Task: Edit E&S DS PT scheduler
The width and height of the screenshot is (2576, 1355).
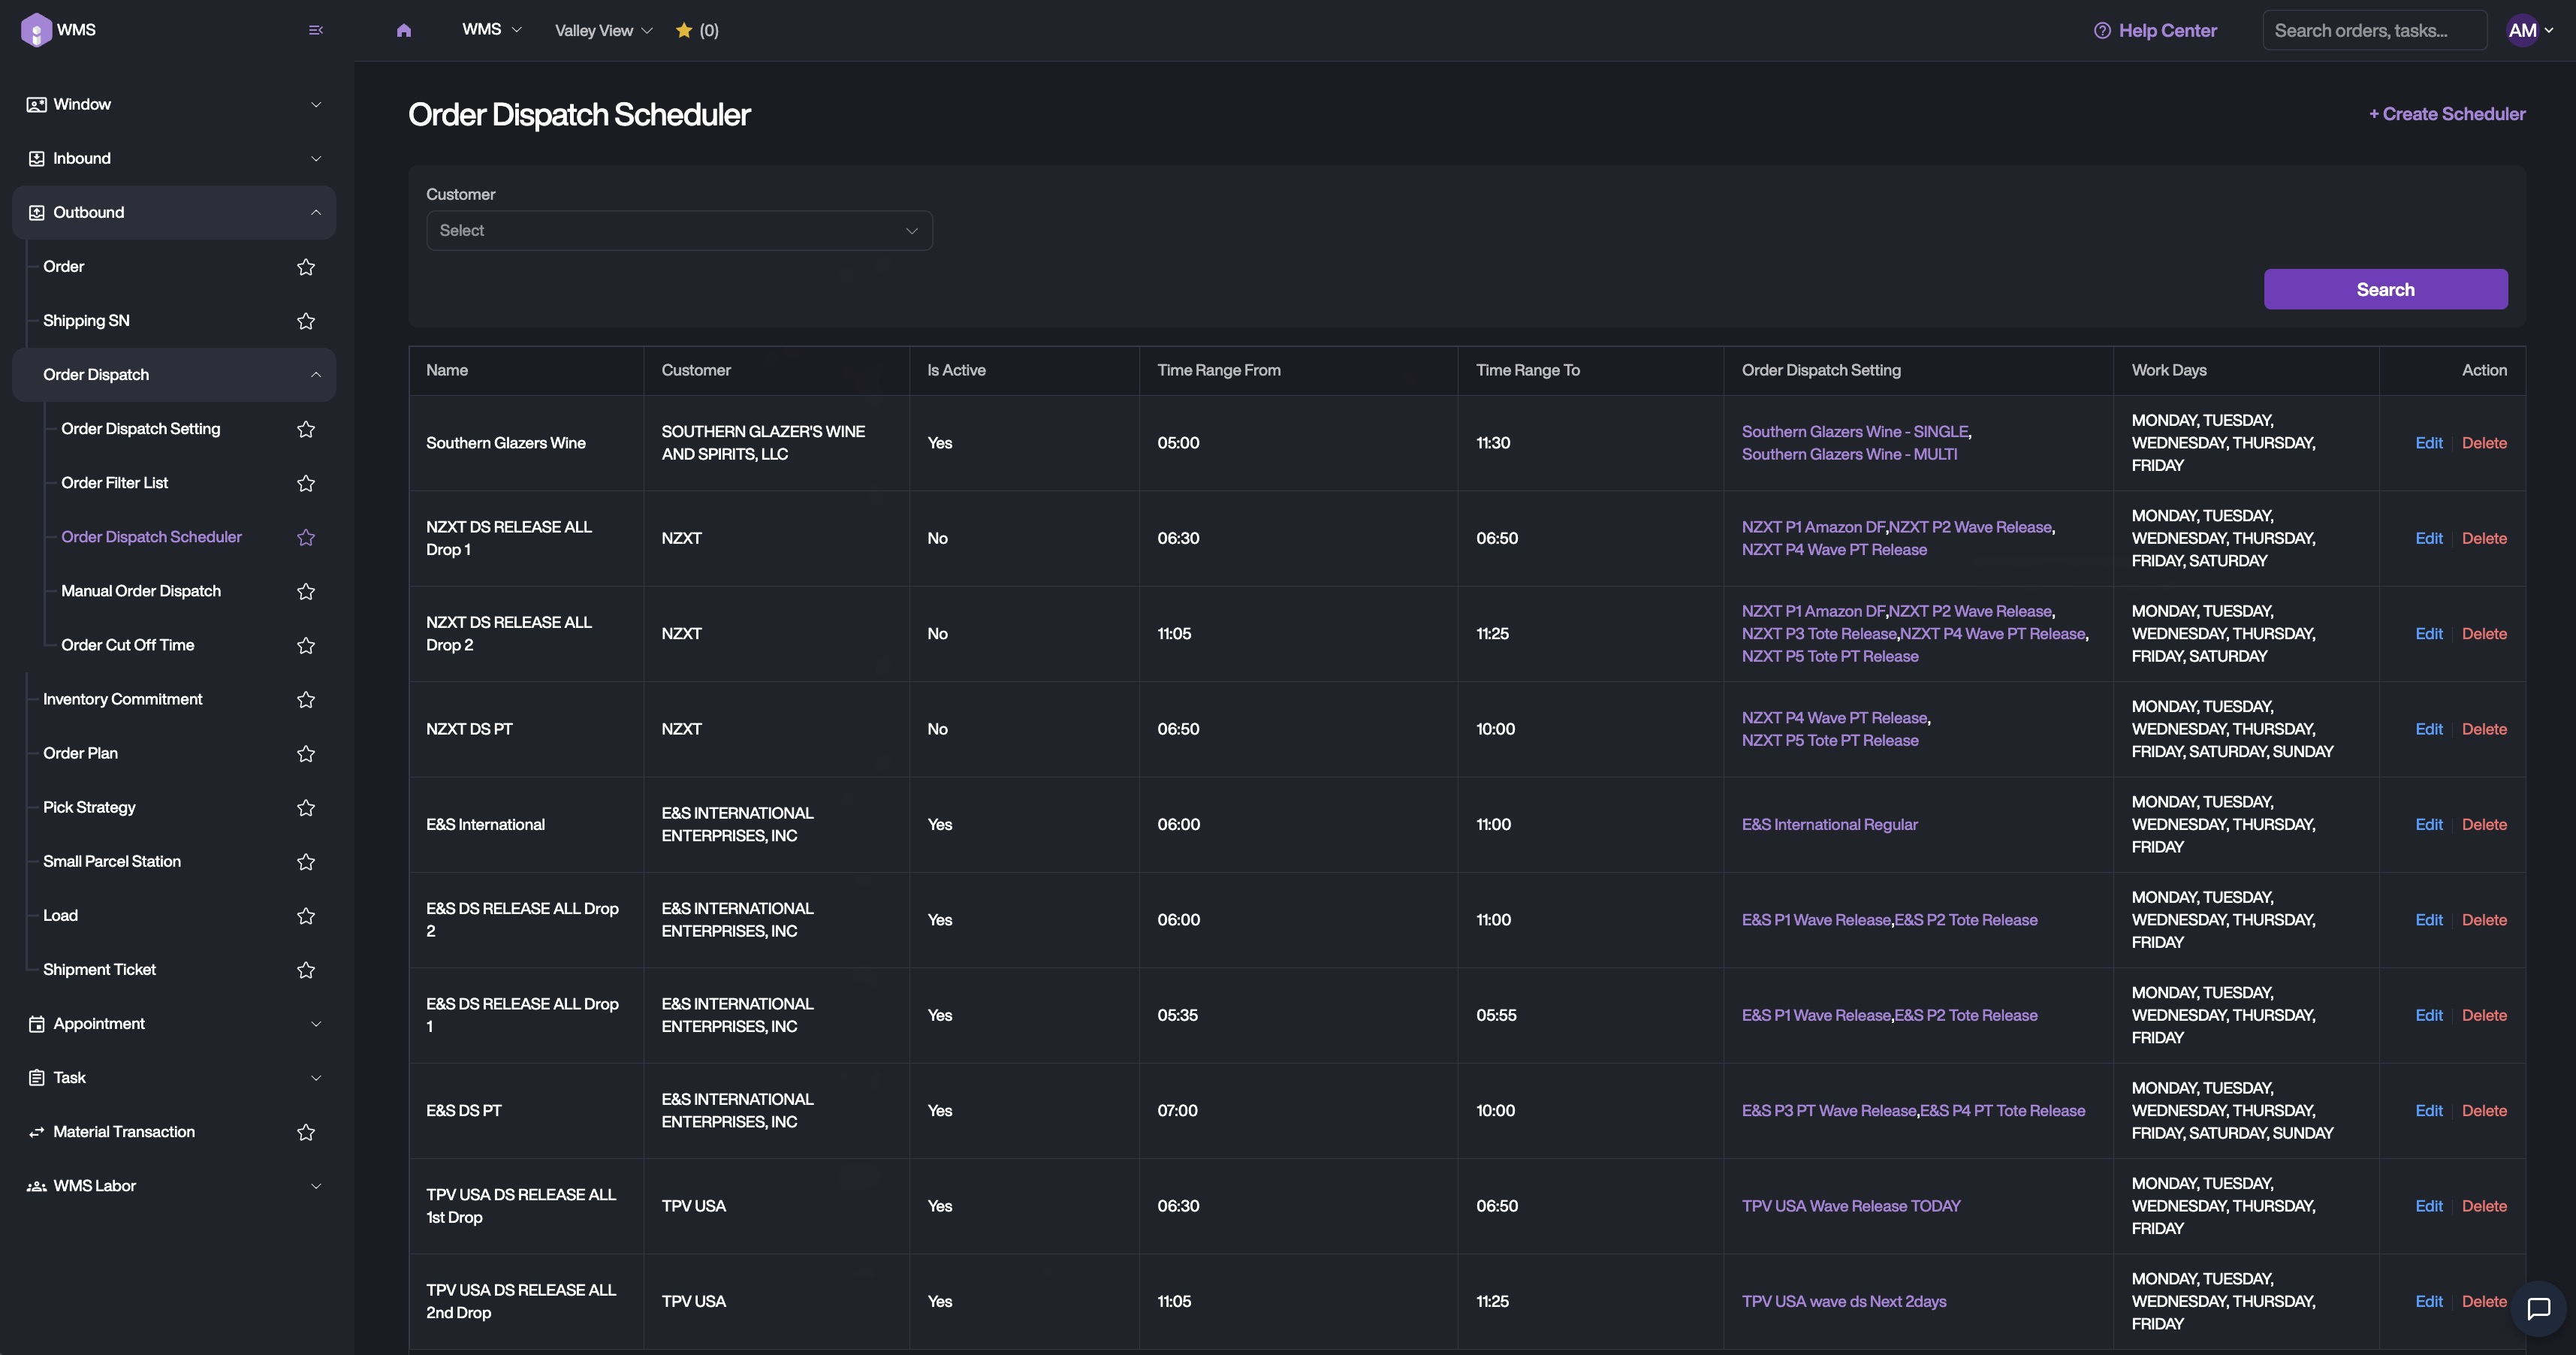Action: pos(2428,1110)
